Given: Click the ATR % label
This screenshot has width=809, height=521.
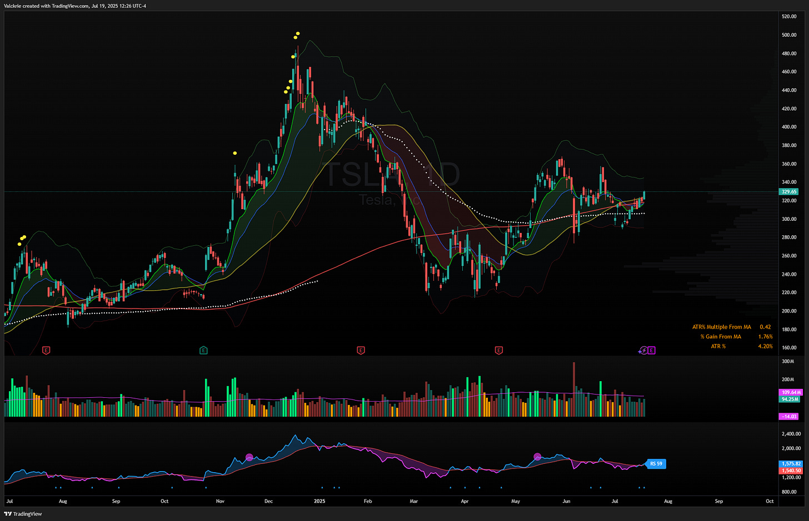Looking at the screenshot, I should (x=718, y=346).
